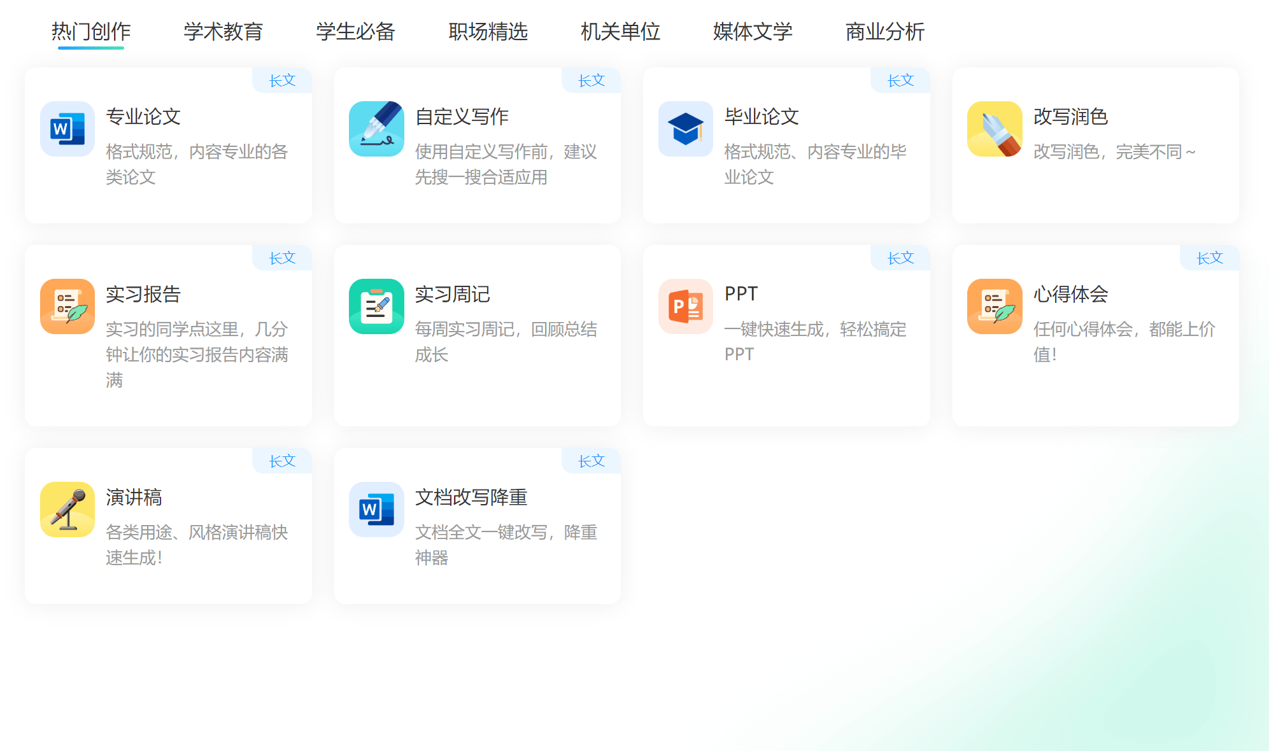Image resolution: width=1269 pixels, height=751 pixels.
Task: Open 学生必备 student essentials section
Action: click(357, 31)
